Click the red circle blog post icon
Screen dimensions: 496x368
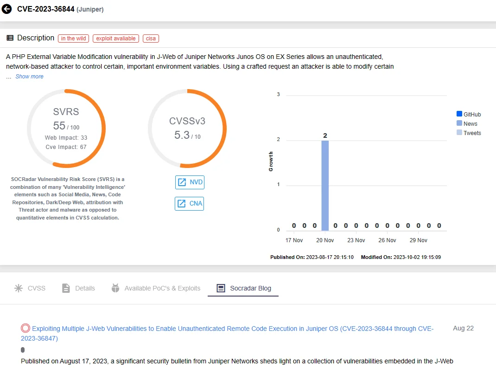point(25,329)
